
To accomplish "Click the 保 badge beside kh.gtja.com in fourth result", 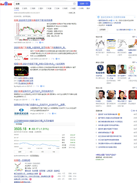I will click(38, 100).
